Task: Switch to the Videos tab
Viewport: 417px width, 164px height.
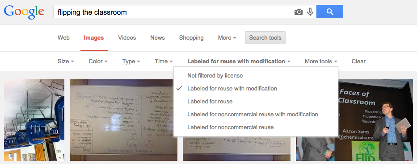Action: tap(127, 38)
